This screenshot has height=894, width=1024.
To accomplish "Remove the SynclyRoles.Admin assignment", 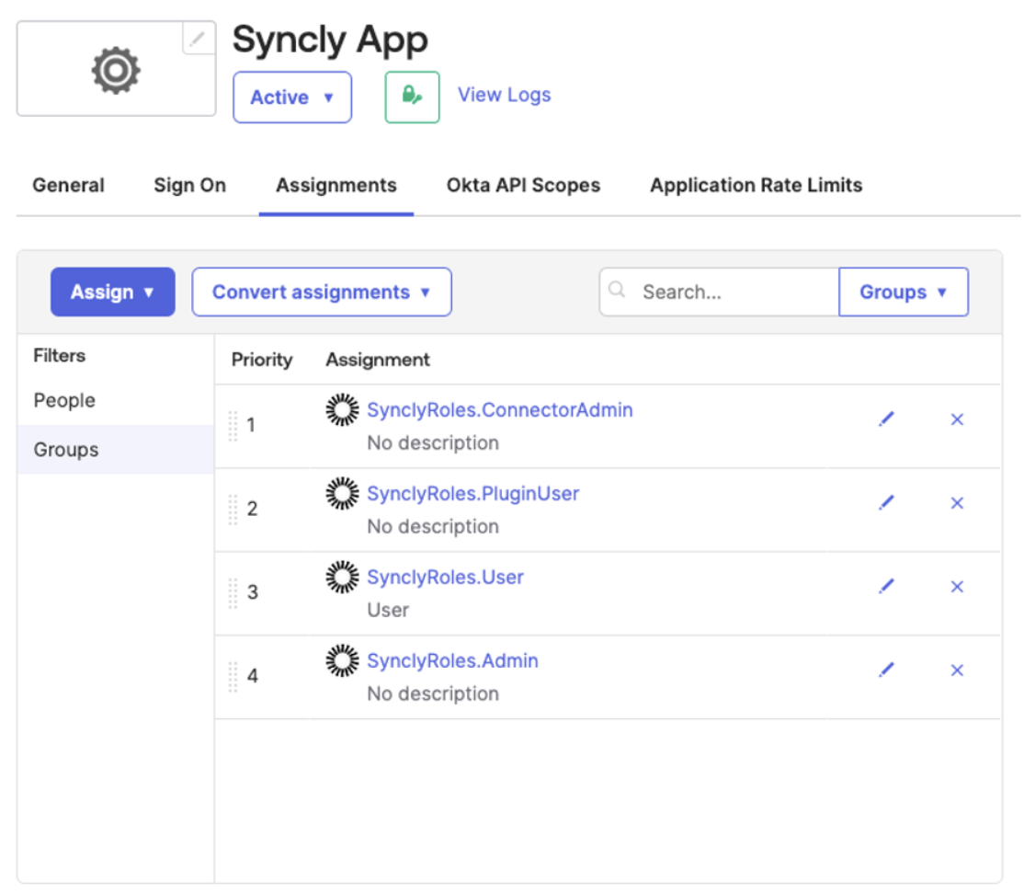I will tap(957, 670).
